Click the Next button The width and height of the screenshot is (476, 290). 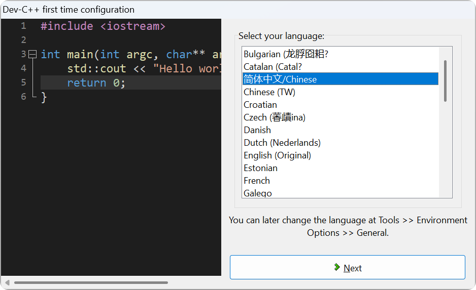point(347,267)
